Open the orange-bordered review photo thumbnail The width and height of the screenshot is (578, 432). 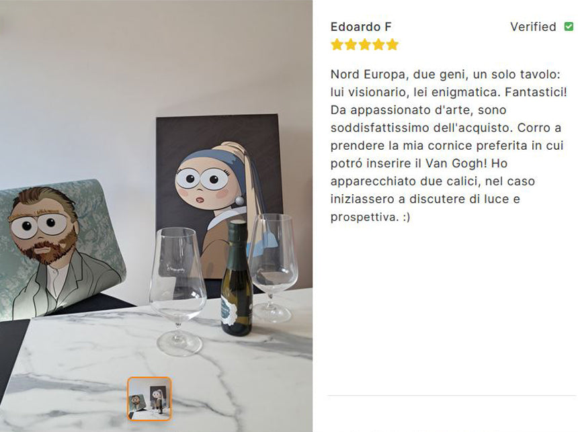point(149,398)
